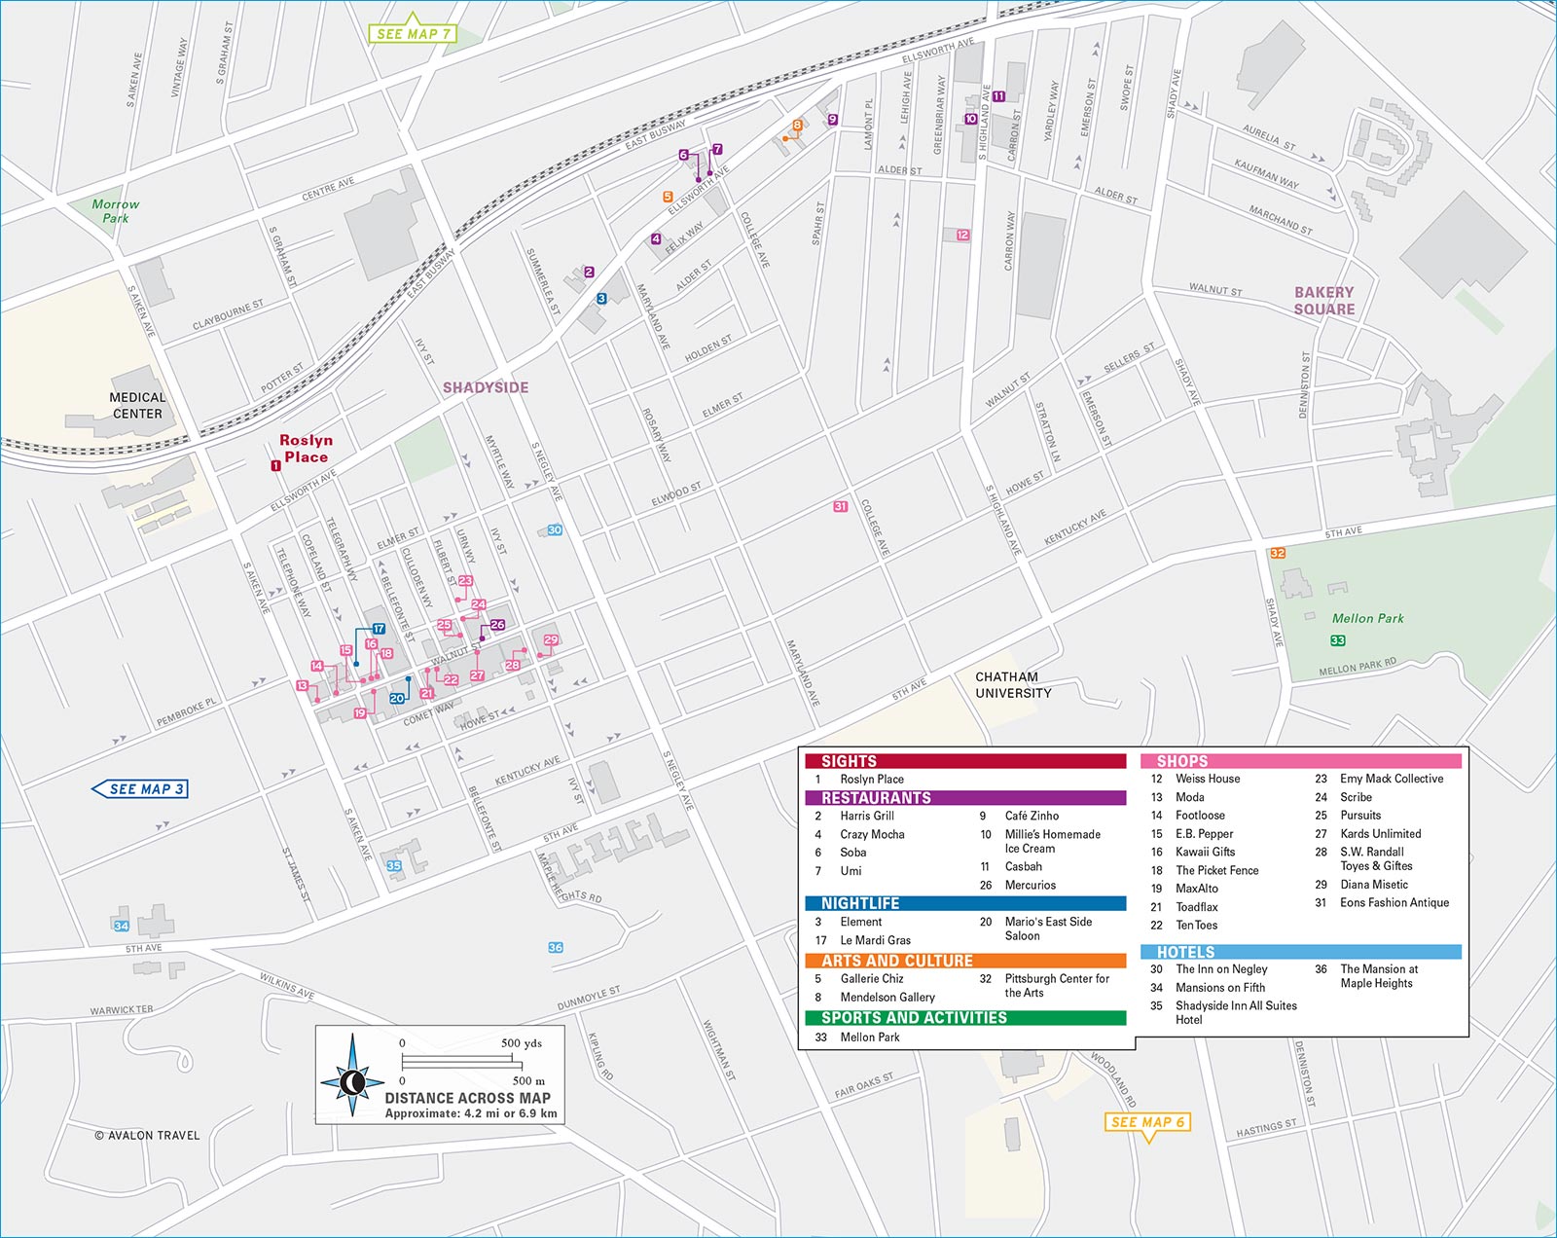
Task: Click The Picket Fence legend entry
Action: (x=1216, y=871)
